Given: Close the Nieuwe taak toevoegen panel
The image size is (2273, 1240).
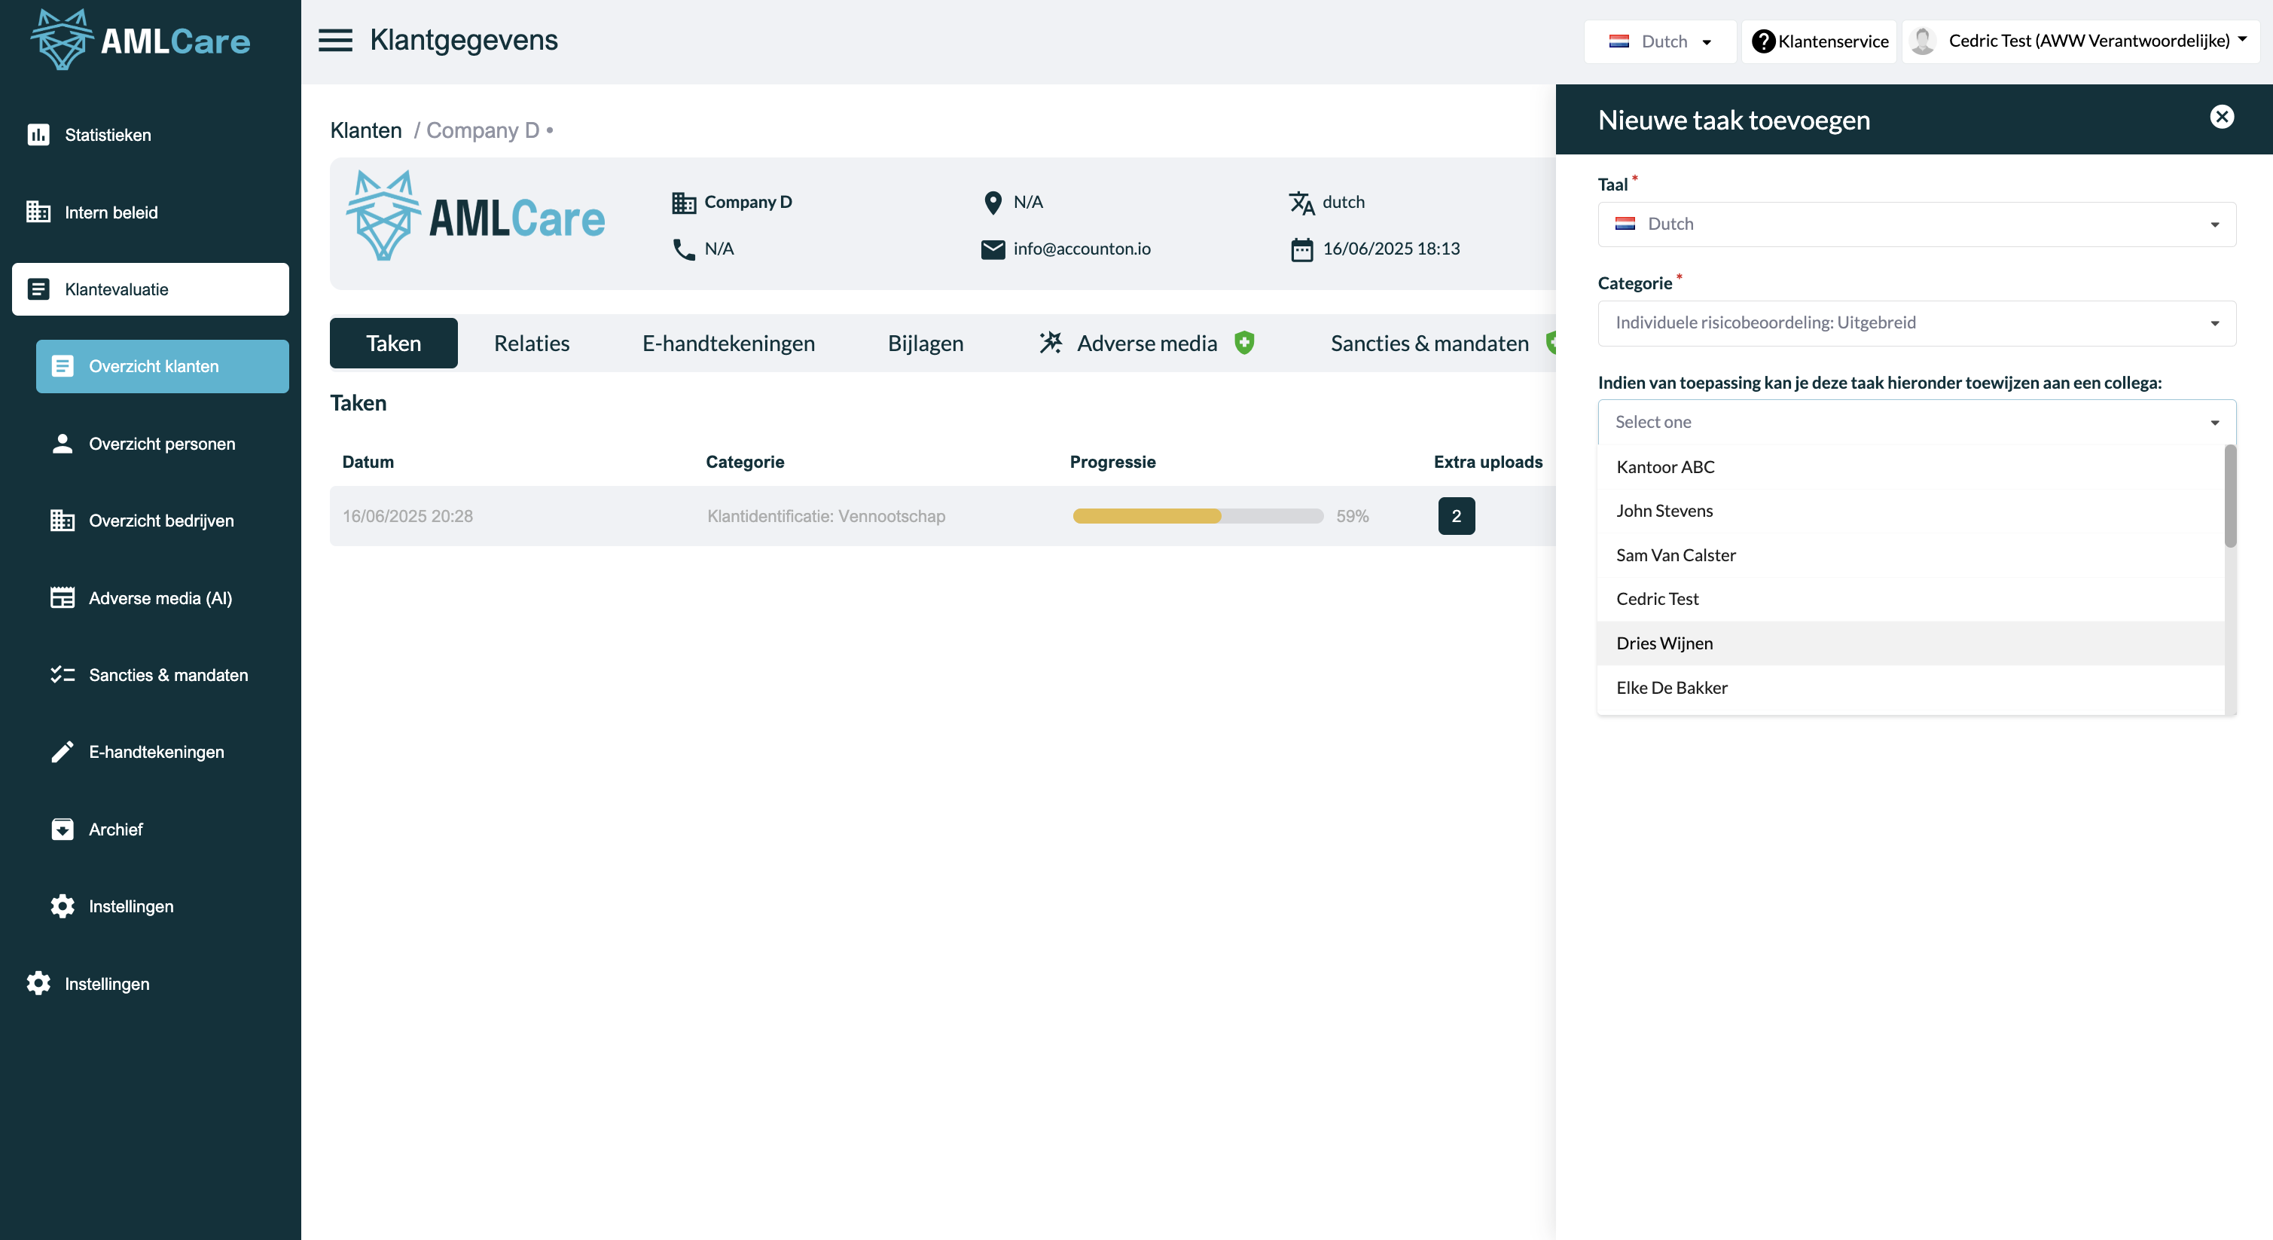Looking at the screenshot, I should coord(2221,117).
